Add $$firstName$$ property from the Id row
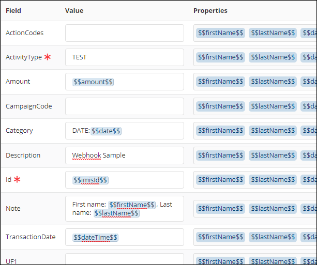 [220, 180]
